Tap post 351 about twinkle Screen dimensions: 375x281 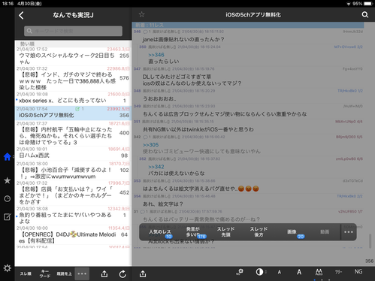pyautogui.click(x=248, y=126)
